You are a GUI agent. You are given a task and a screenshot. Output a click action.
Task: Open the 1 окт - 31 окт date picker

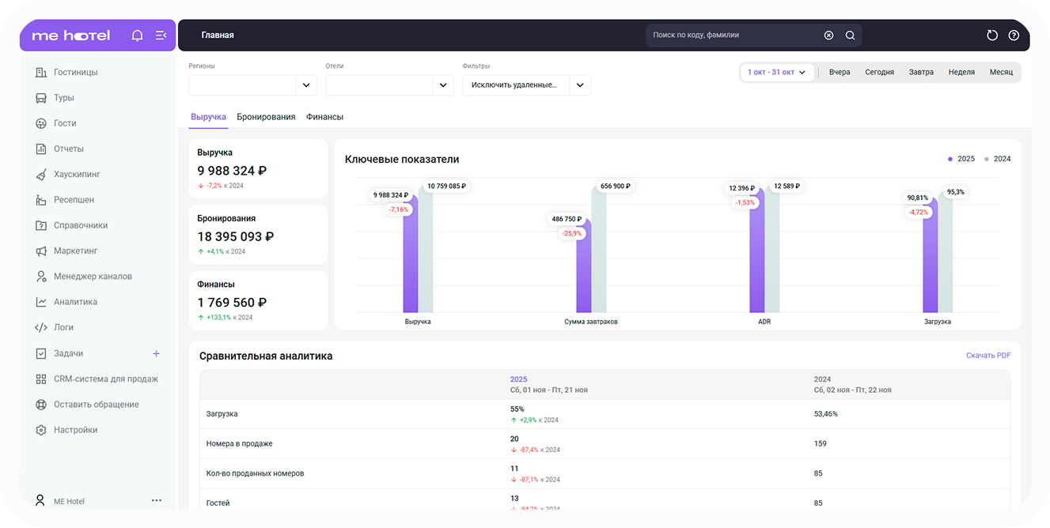[x=776, y=72]
